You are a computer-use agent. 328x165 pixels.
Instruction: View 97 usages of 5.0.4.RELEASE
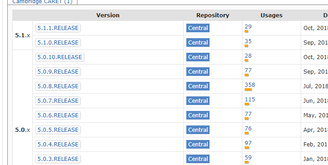tap(248, 143)
